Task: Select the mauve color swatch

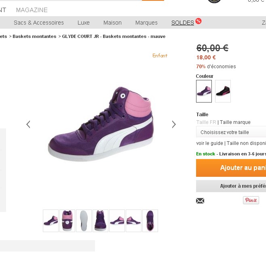Action: (x=204, y=91)
